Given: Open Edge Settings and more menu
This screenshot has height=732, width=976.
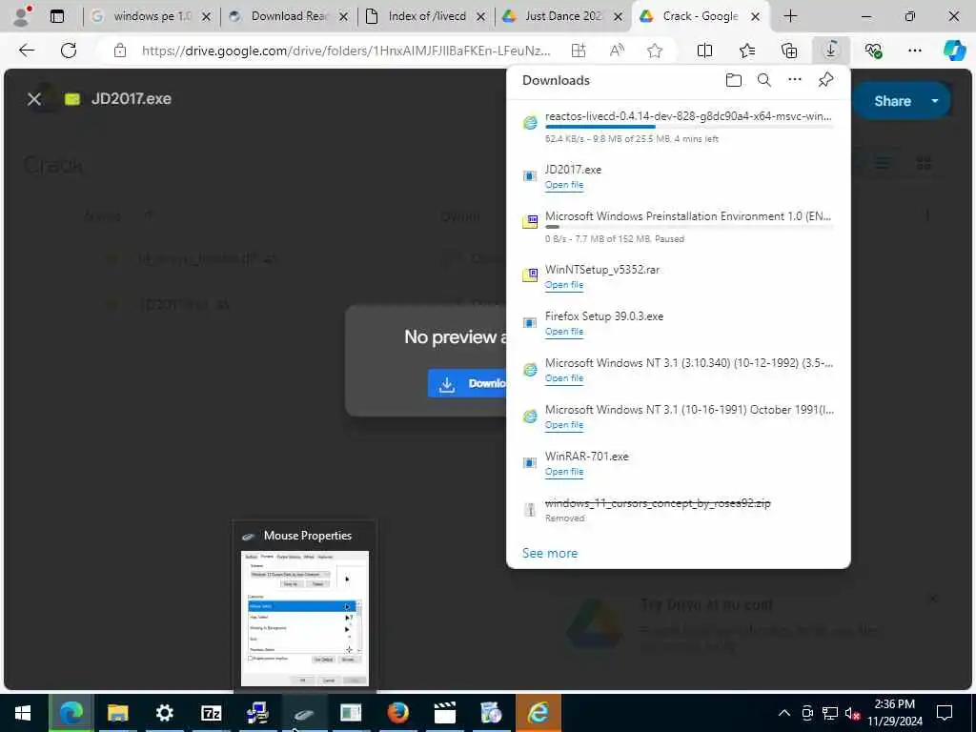Looking at the screenshot, I should click(914, 51).
